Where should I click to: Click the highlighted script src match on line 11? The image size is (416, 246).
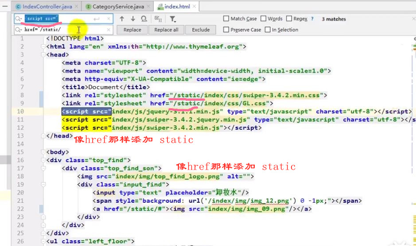click(86, 120)
